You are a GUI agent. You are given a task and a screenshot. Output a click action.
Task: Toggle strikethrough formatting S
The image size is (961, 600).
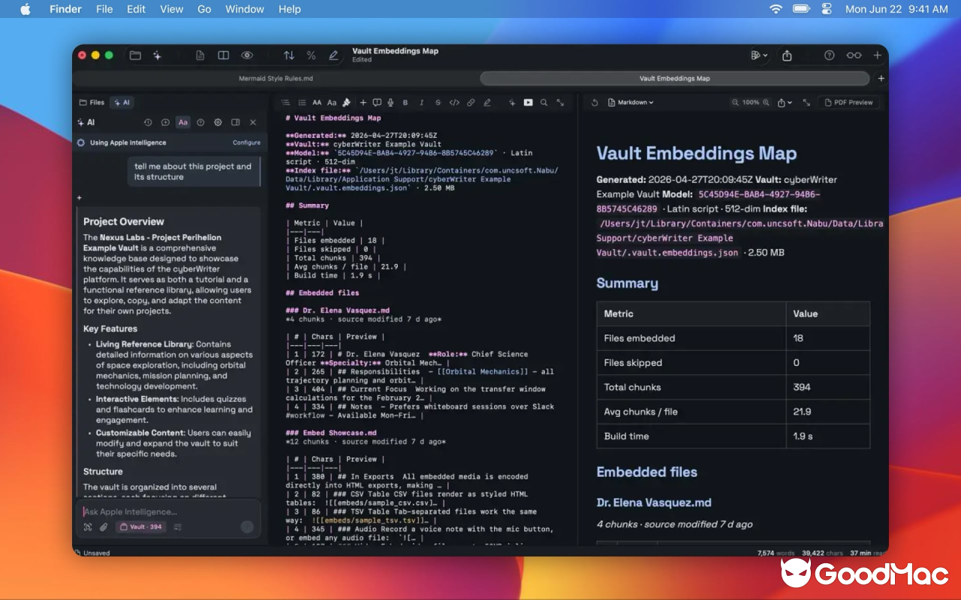pyautogui.click(x=438, y=103)
